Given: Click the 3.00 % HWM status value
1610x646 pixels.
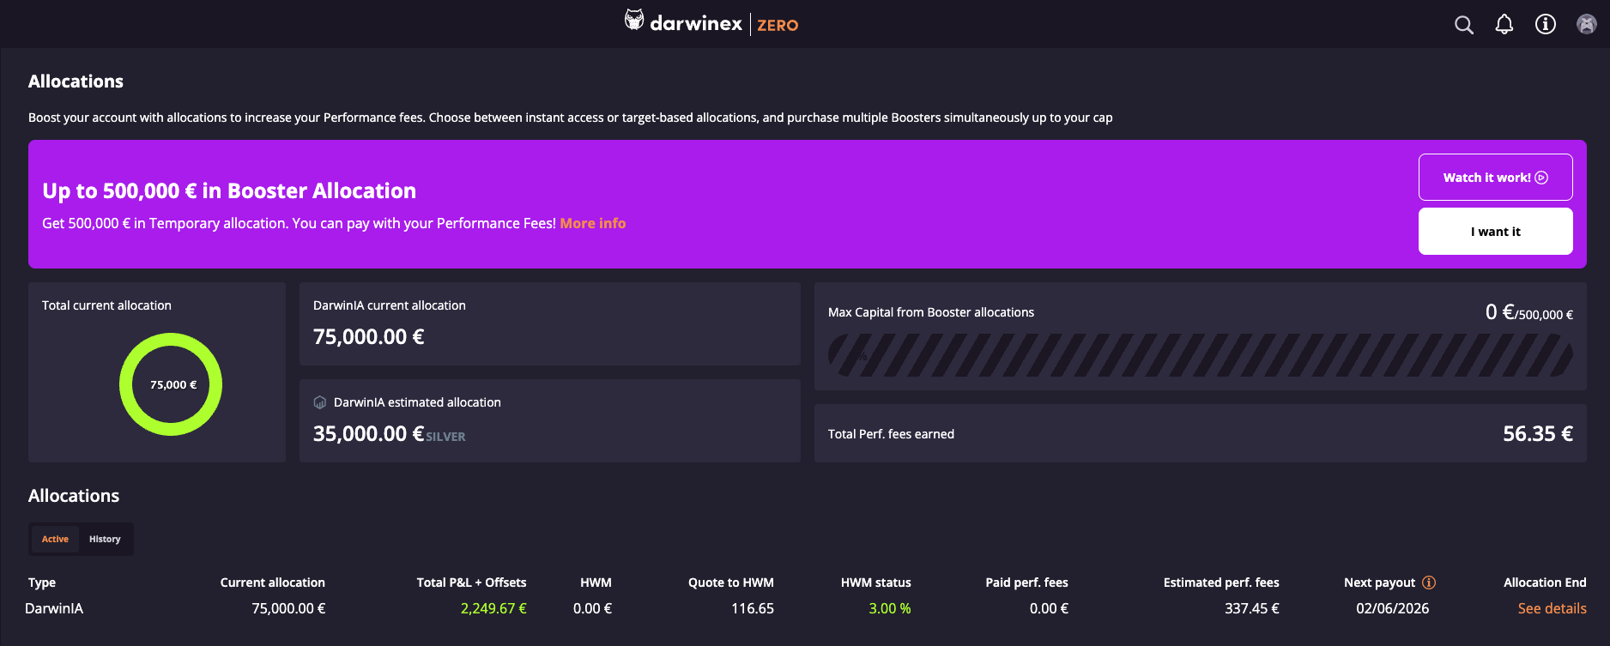Looking at the screenshot, I should [890, 608].
